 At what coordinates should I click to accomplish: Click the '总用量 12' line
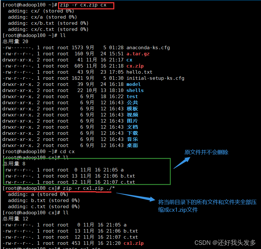15,219
